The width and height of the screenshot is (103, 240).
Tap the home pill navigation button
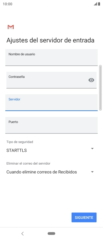click(x=51, y=233)
